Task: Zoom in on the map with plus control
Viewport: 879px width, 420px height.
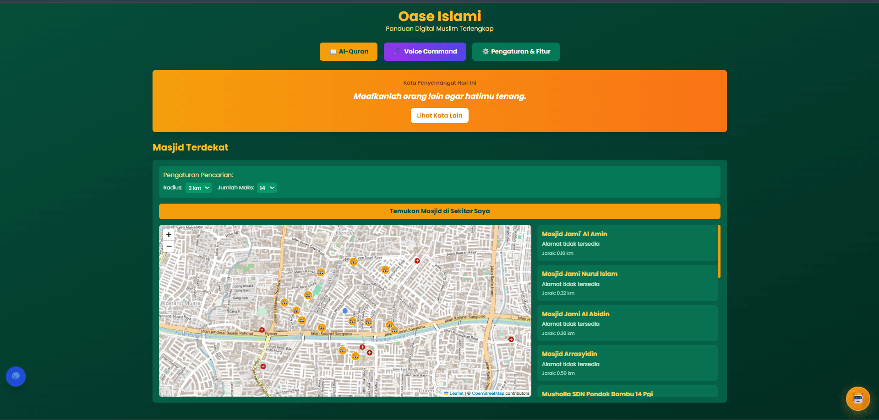Action: [x=168, y=235]
